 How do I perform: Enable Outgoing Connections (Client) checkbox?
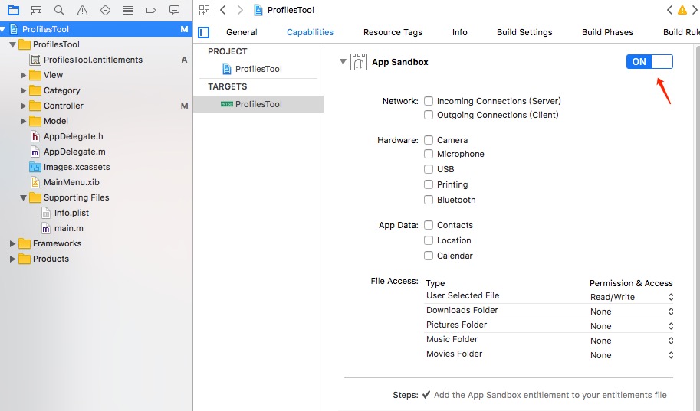pyautogui.click(x=429, y=115)
